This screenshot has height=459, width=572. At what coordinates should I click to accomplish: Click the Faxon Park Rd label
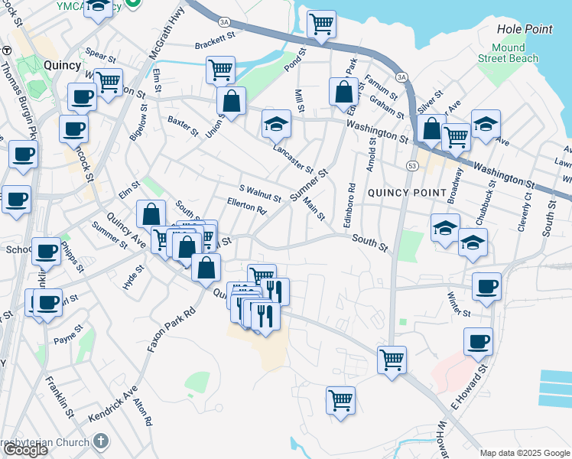tap(171, 330)
